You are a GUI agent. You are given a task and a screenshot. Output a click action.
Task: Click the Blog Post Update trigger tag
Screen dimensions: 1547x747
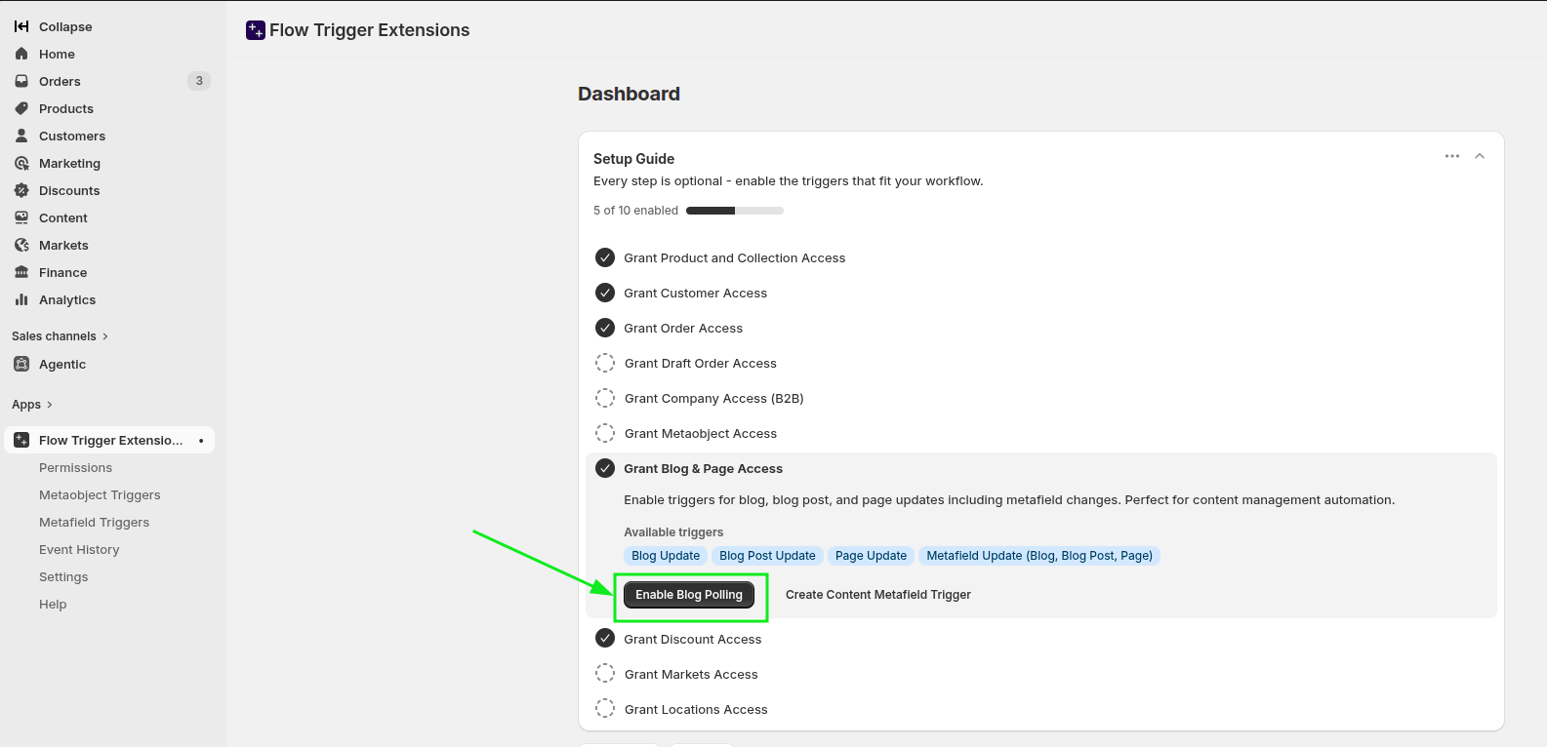click(x=767, y=556)
